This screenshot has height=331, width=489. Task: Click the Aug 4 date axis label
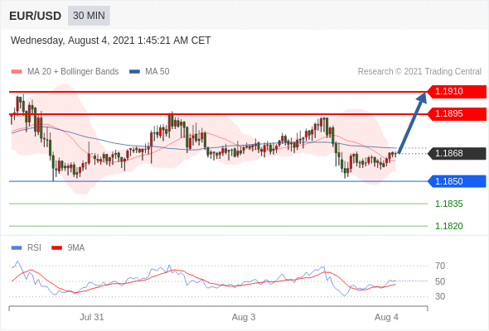point(386,317)
